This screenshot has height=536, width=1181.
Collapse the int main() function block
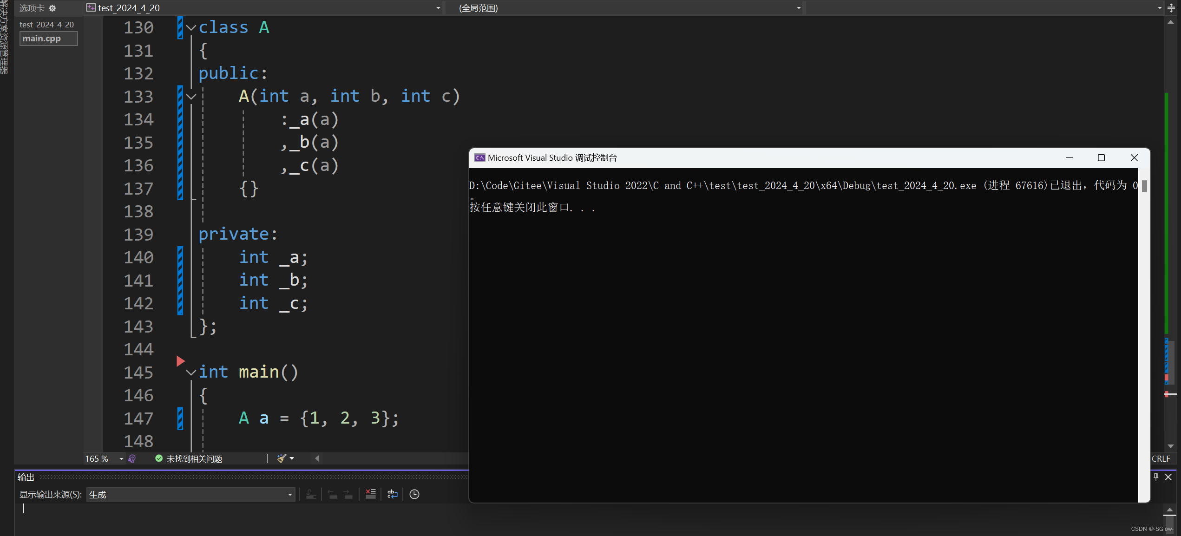[191, 373]
